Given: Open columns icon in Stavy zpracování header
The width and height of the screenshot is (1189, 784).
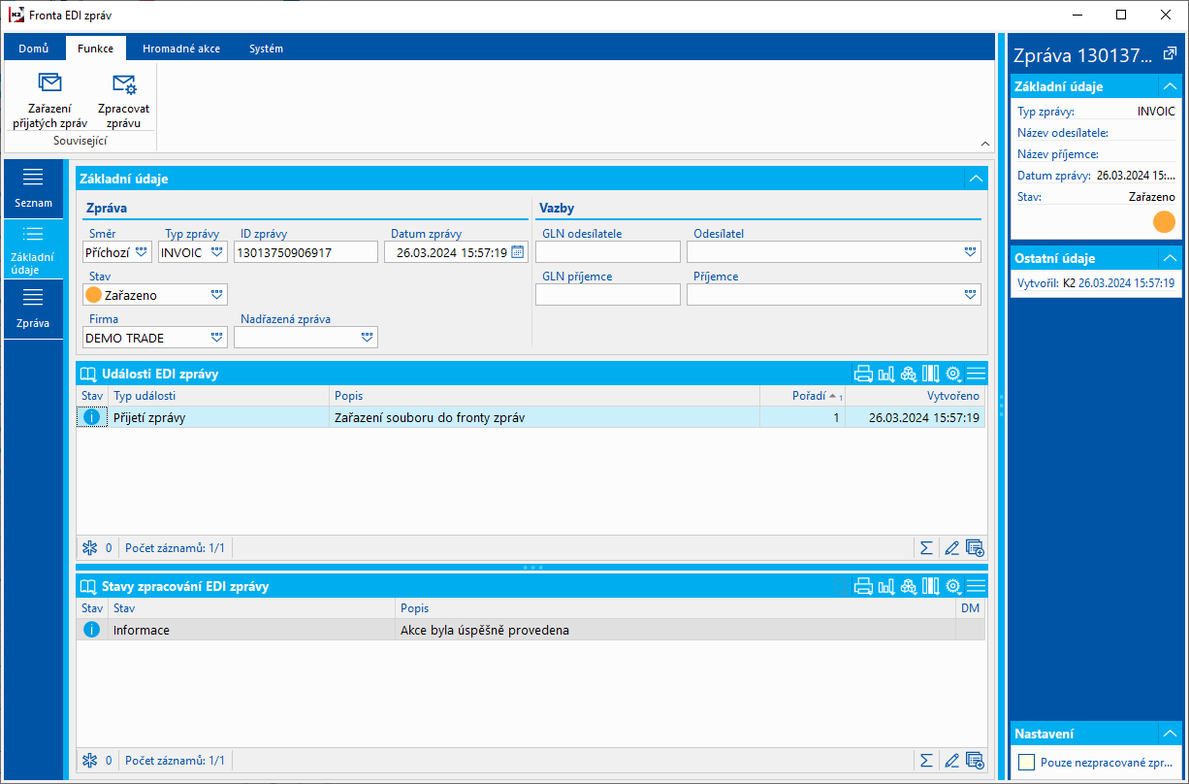Looking at the screenshot, I should [931, 586].
